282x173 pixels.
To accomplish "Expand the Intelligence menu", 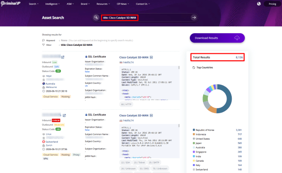I will point(53,4).
